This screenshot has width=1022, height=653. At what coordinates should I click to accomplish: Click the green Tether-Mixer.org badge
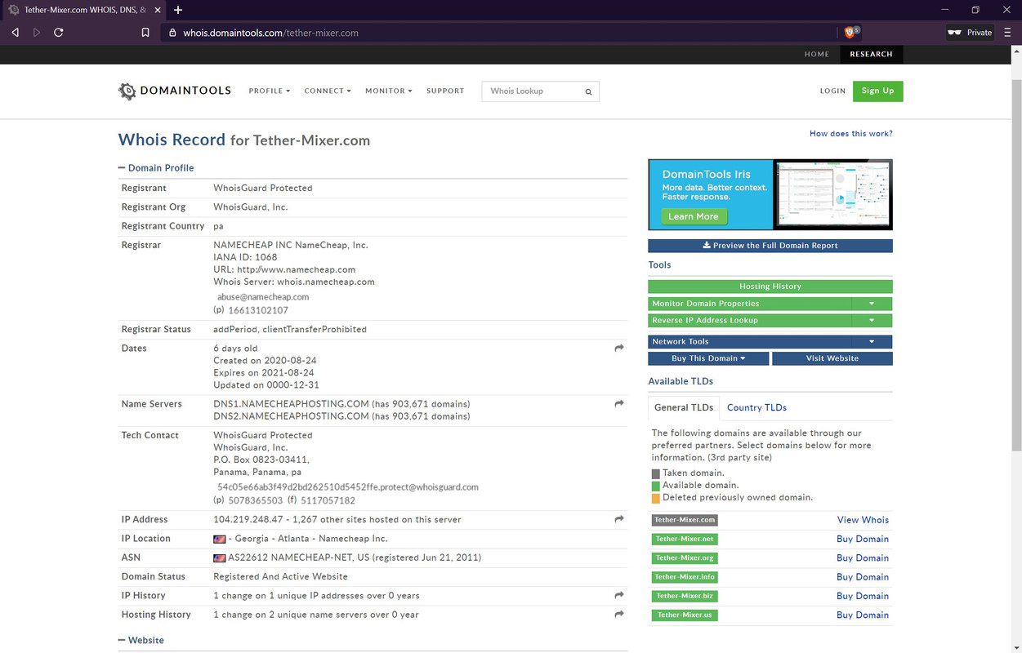[x=685, y=558]
